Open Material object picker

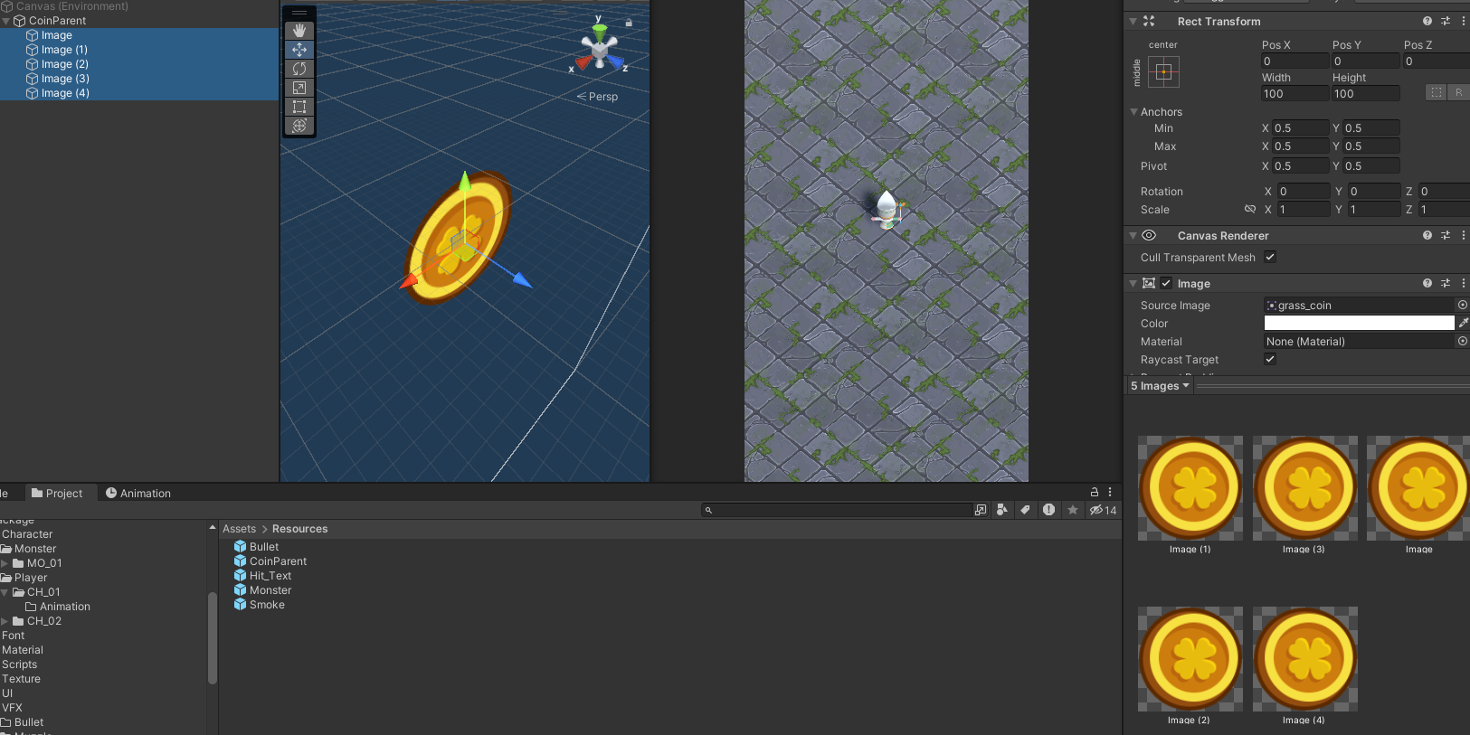coord(1463,341)
